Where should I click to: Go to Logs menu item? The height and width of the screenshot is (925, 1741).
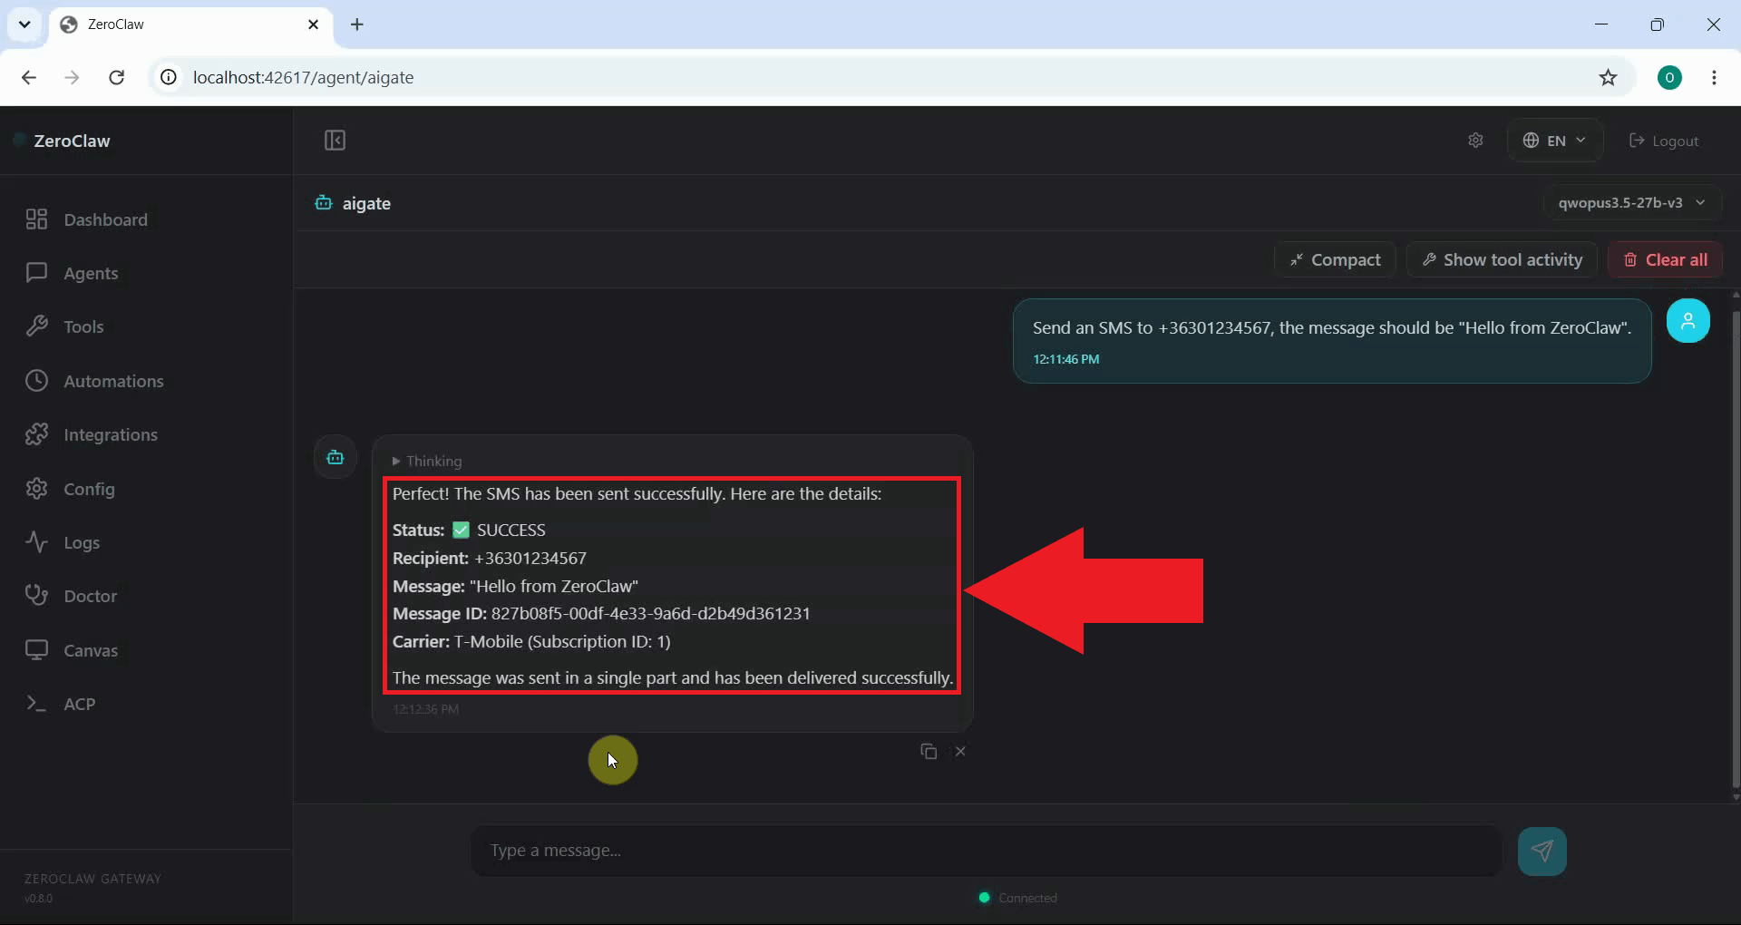[82, 542]
